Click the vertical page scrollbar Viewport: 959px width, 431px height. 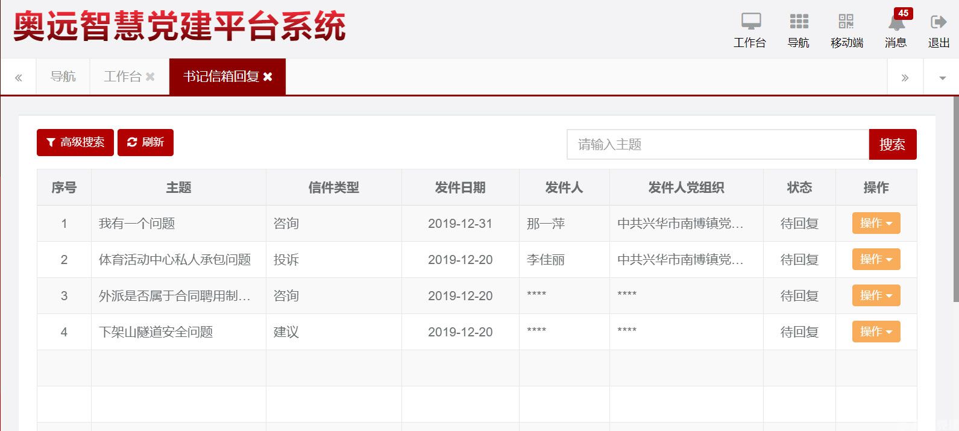[x=955, y=199]
